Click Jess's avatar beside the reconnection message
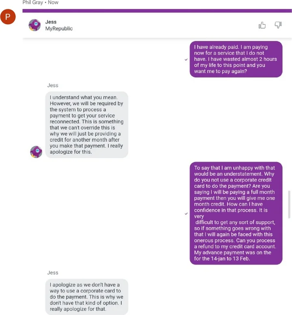The height and width of the screenshot is (315, 292). click(x=36, y=152)
